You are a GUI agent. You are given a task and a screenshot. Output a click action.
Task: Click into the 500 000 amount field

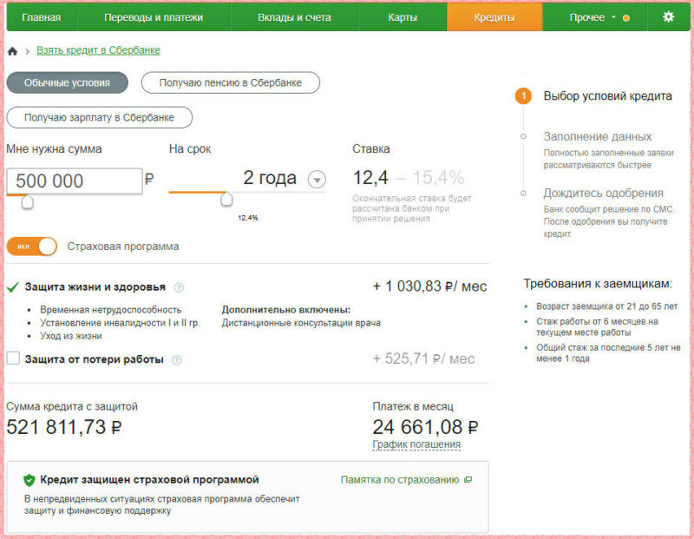click(x=75, y=181)
